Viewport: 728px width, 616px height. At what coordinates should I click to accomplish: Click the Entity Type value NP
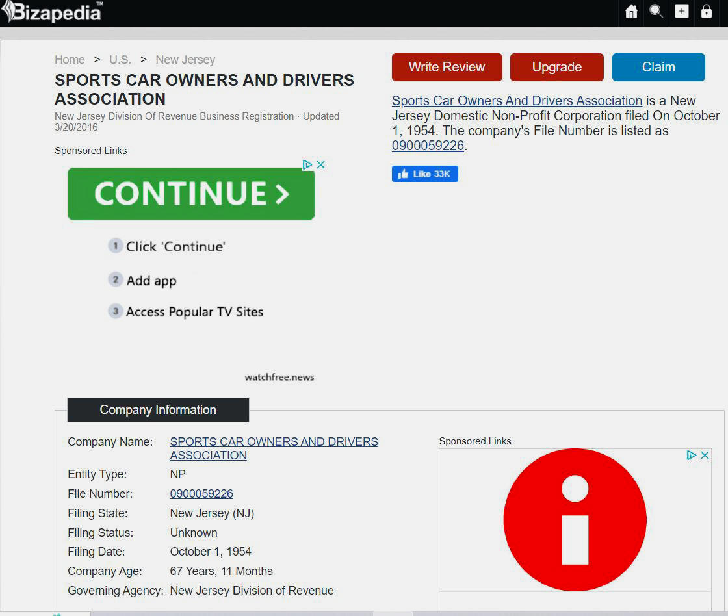tap(178, 474)
